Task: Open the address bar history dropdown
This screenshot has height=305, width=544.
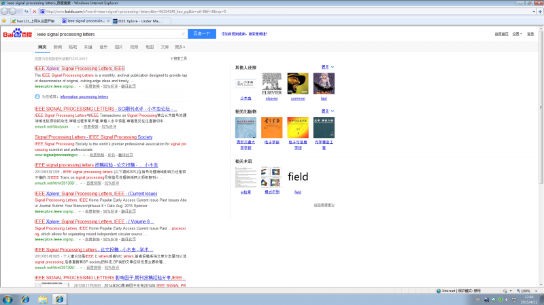Action: coord(534,12)
